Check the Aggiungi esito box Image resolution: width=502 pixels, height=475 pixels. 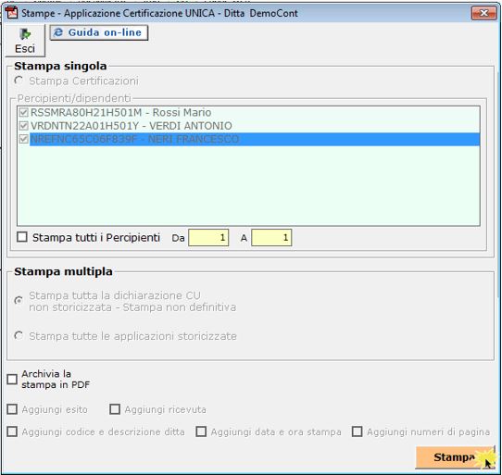(x=12, y=409)
